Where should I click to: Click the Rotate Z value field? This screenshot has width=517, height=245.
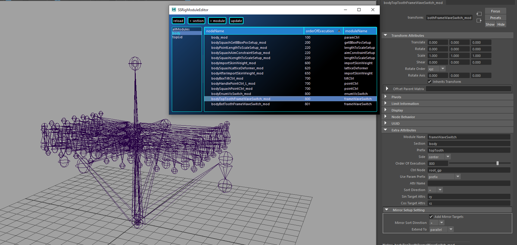click(x=481, y=49)
